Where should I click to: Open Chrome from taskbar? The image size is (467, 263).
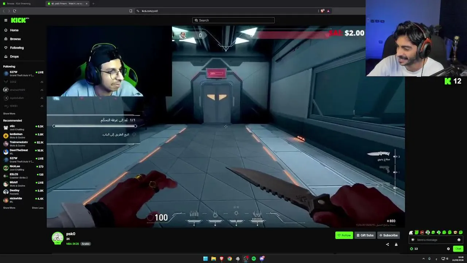pos(229,259)
